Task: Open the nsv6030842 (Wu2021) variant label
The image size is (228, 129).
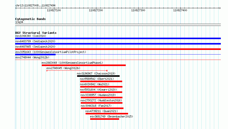Action: click(x=95, y=84)
